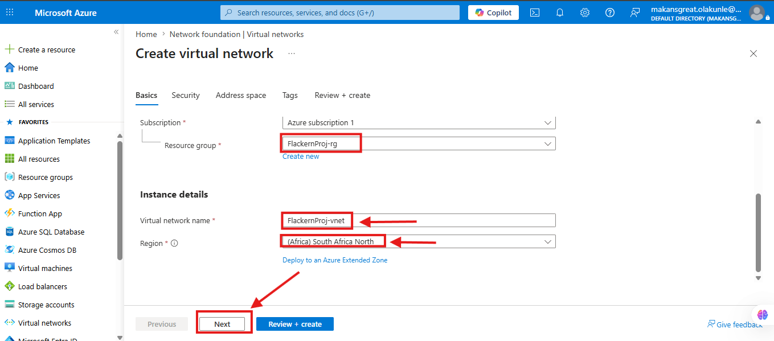Open Virtual machines from sidebar favorites
Screen dimensions: 774x341
45,268
